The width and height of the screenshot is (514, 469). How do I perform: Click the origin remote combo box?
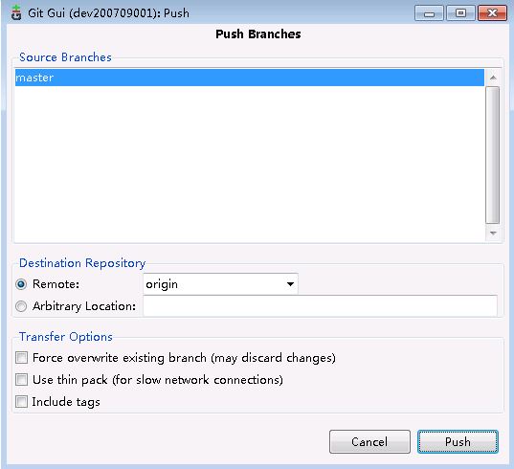coord(220,284)
